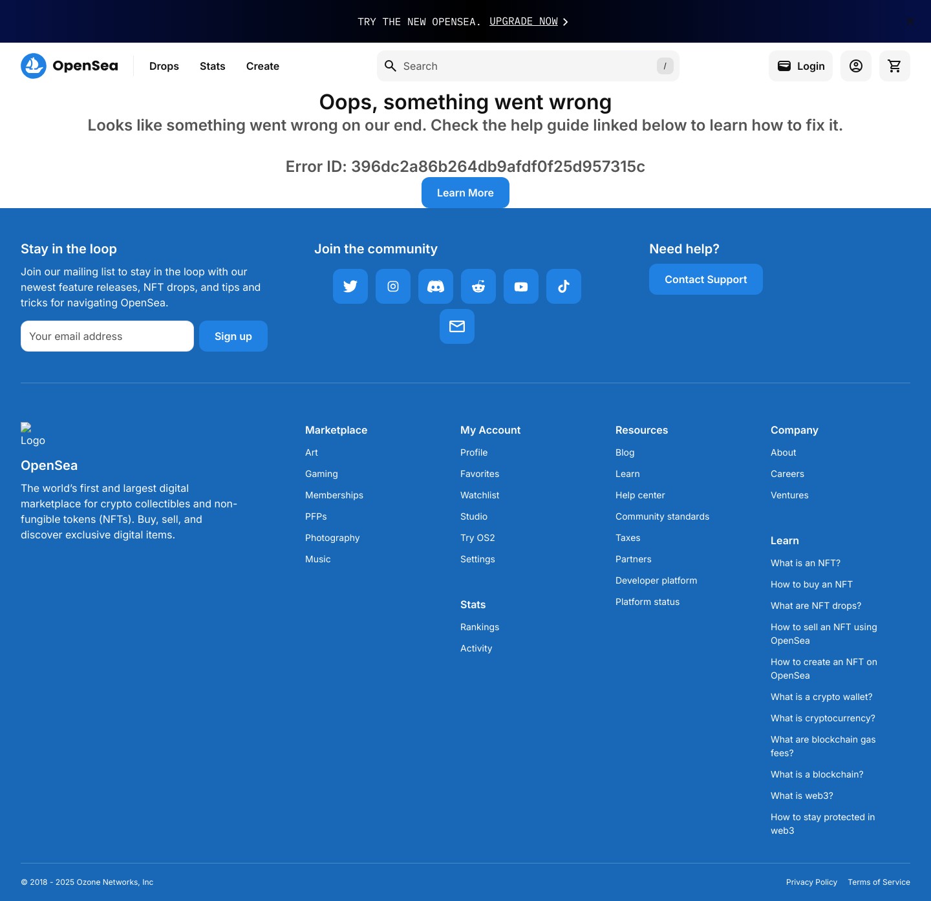Follow the Upgrade Now banner link
Image resolution: width=931 pixels, height=901 pixels.
click(x=524, y=21)
